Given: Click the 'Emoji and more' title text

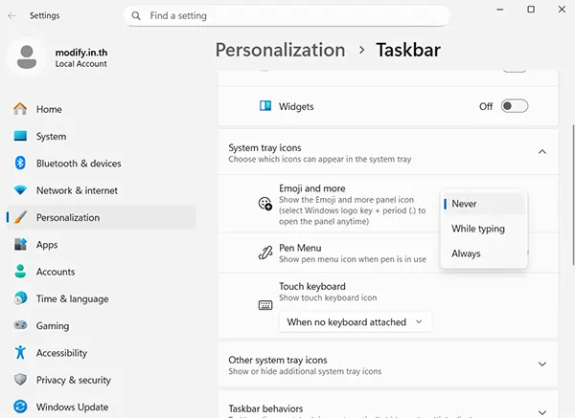Looking at the screenshot, I should pyautogui.click(x=312, y=188).
